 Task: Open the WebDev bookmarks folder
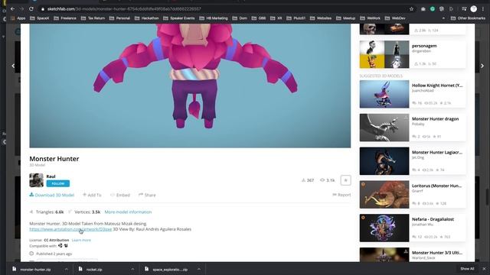395,18
